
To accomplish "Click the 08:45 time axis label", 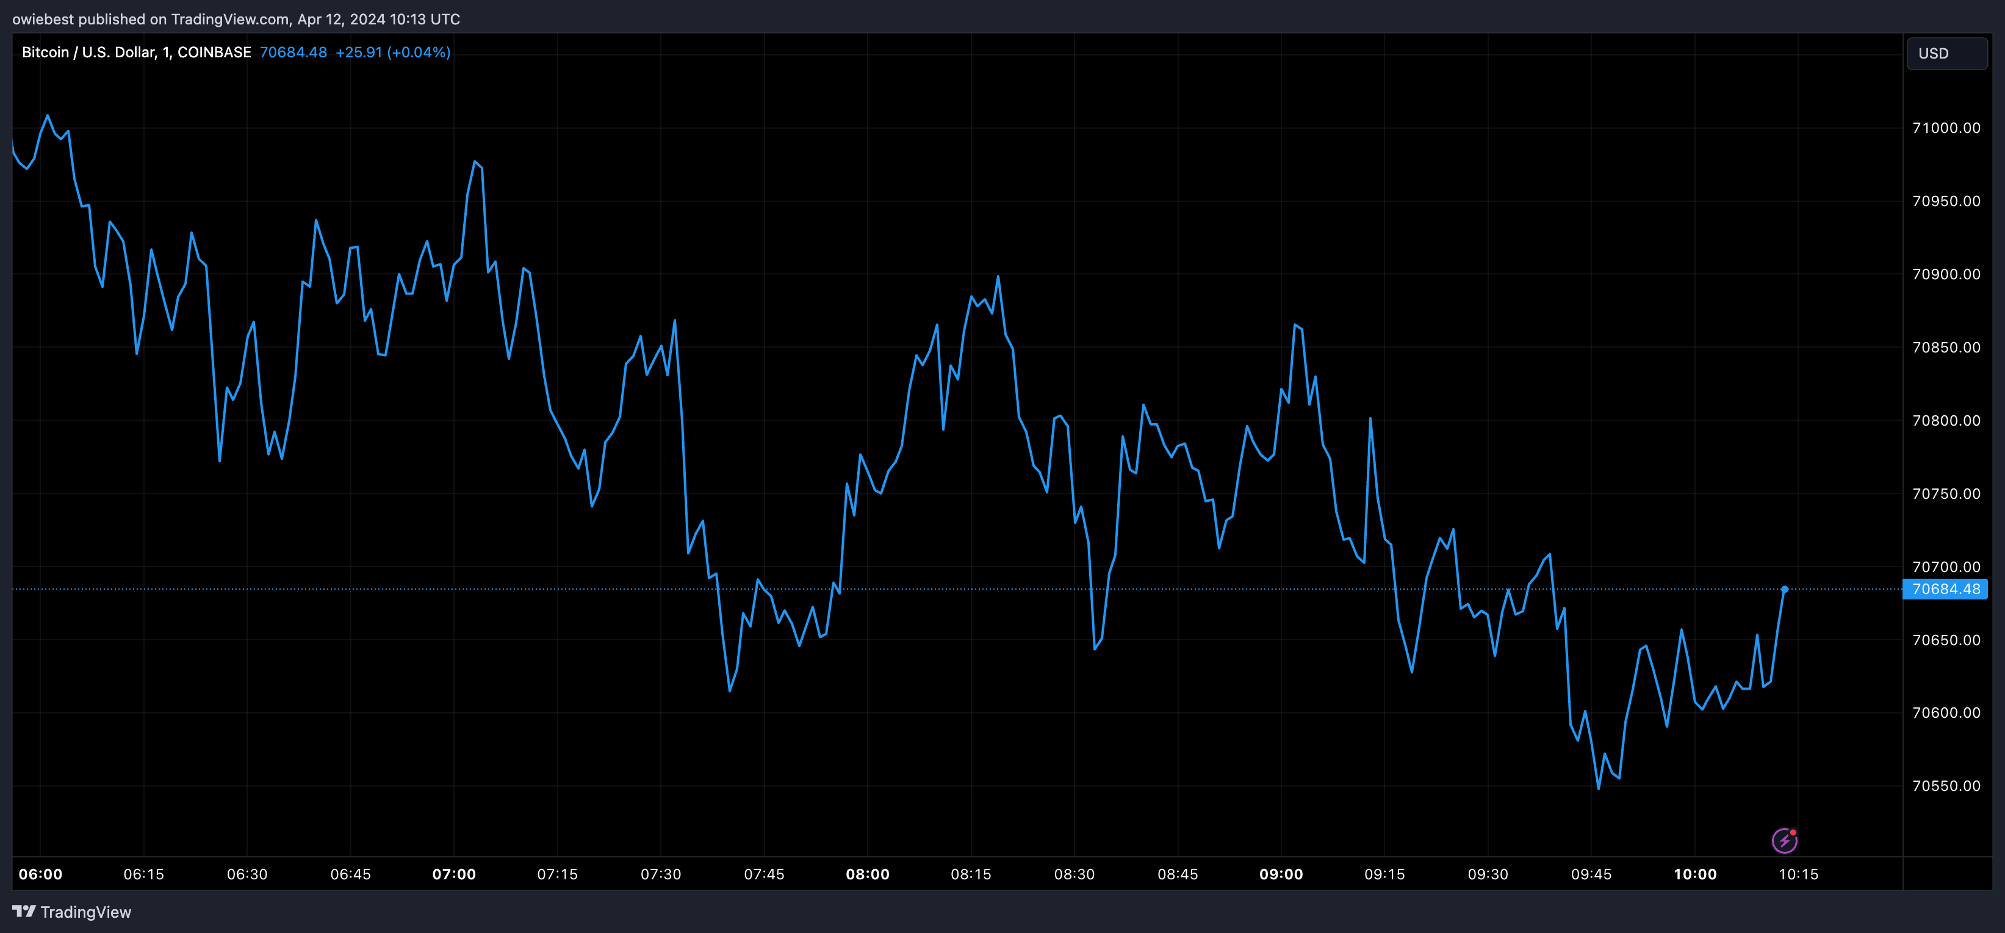I will pos(1178,874).
